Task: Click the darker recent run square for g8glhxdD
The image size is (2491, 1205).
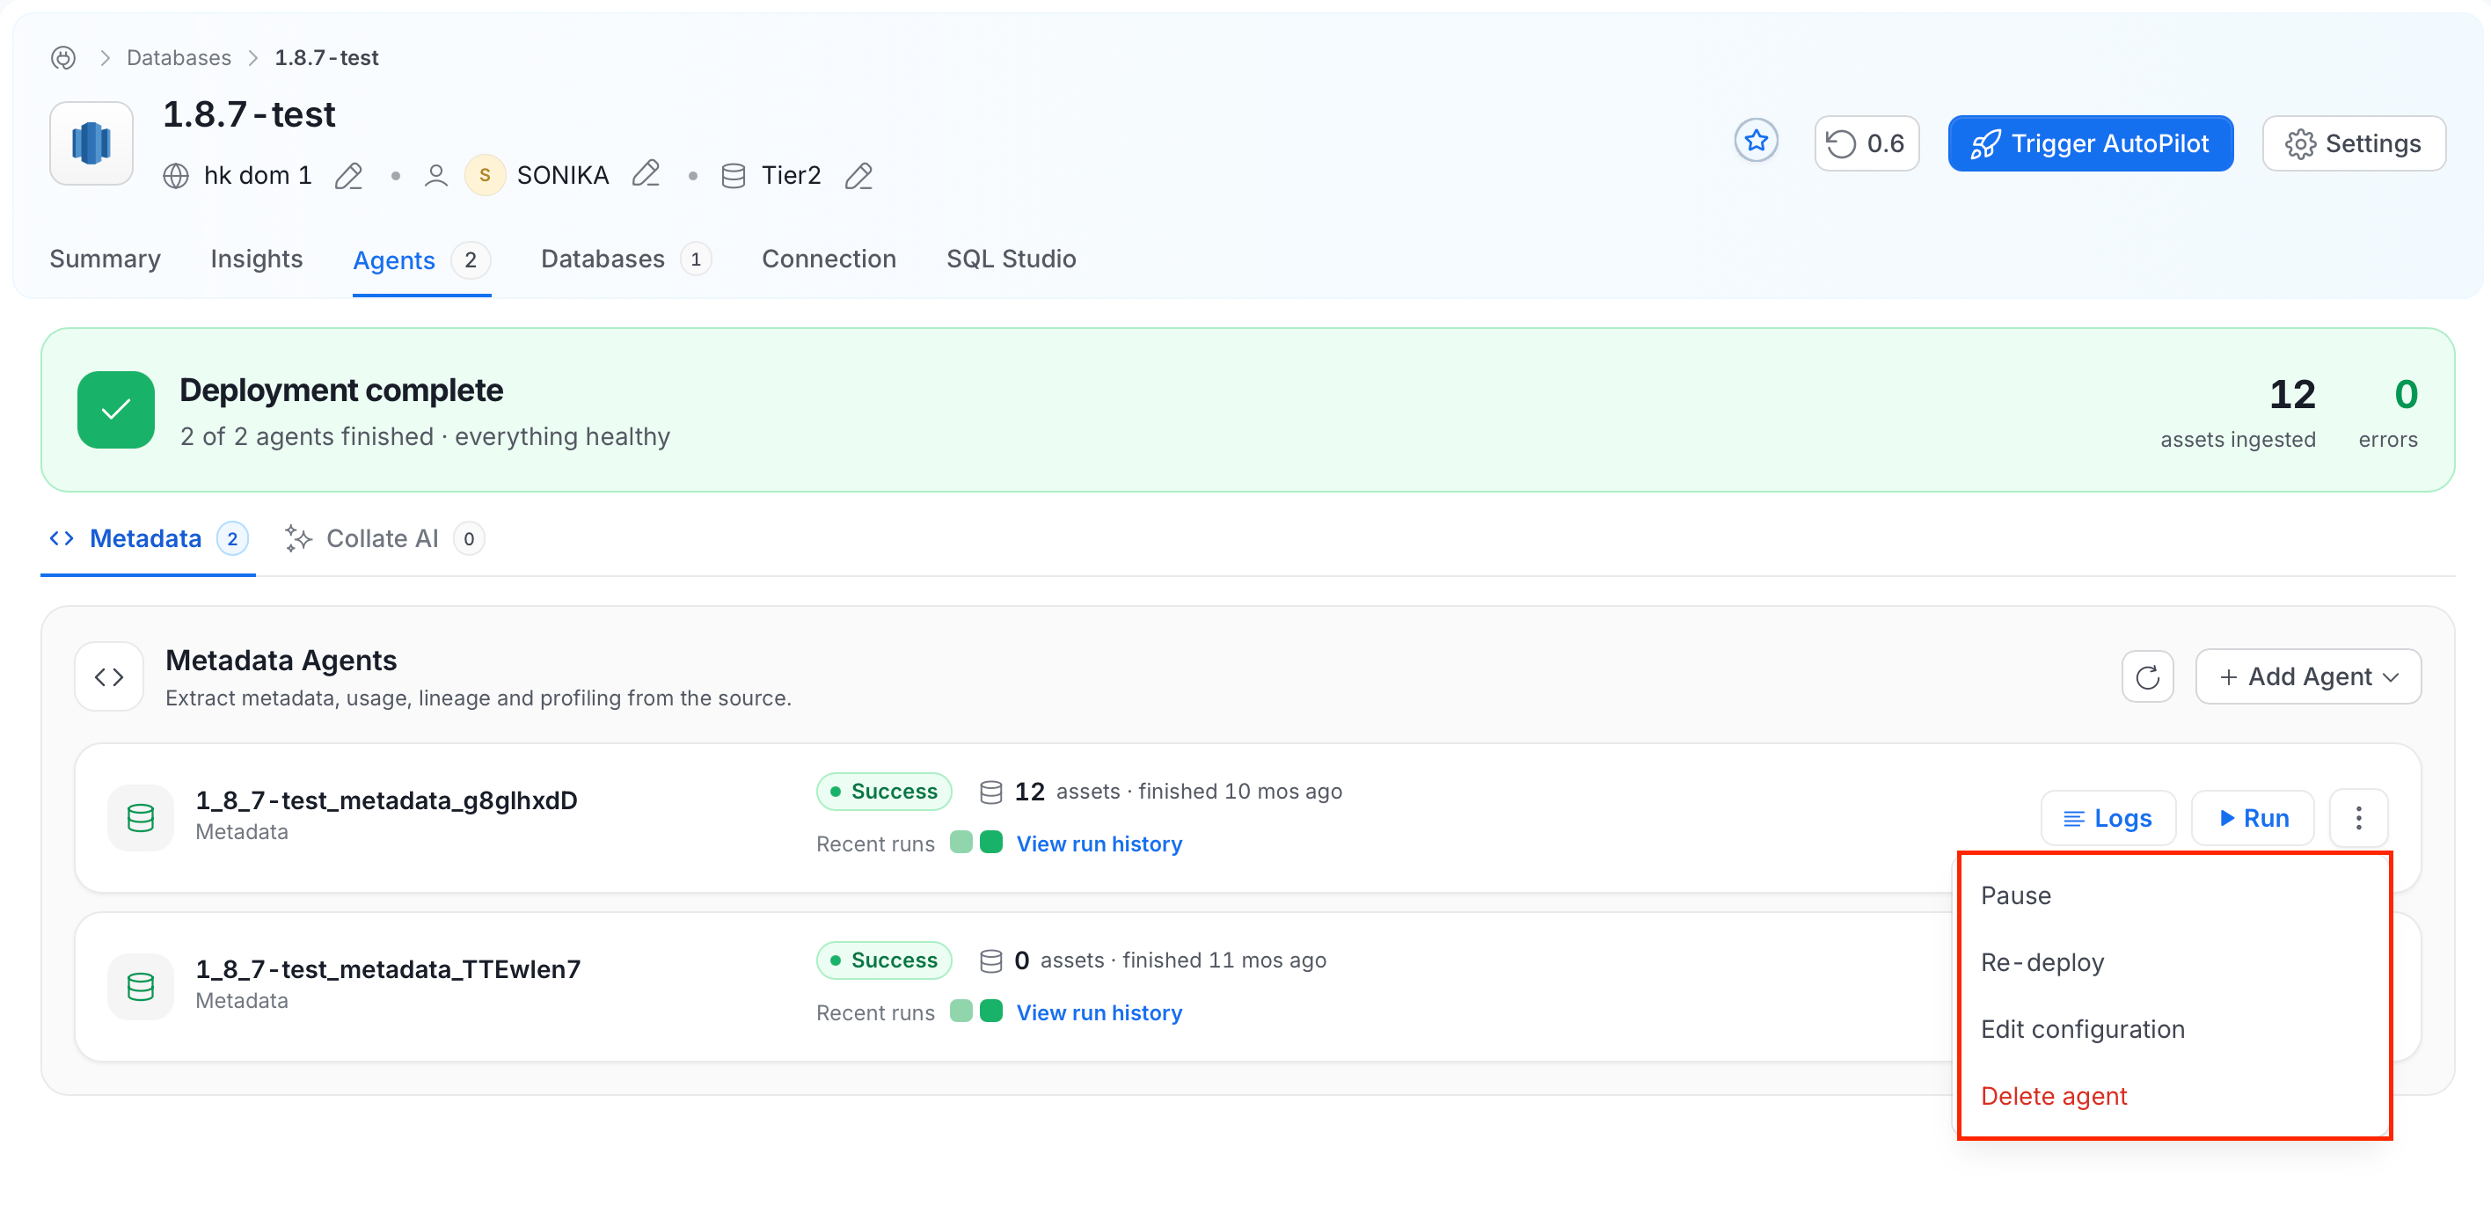Action: [991, 843]
